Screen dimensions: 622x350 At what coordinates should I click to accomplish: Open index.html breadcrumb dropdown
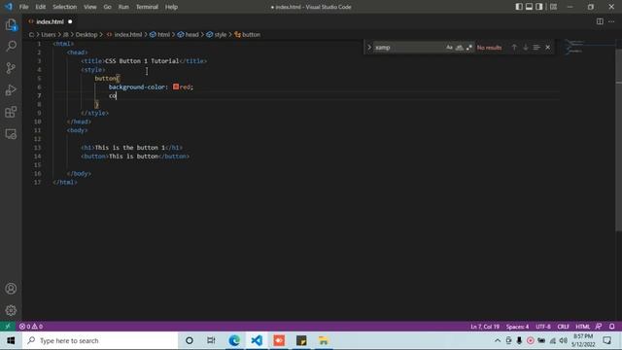click(124, 35)
